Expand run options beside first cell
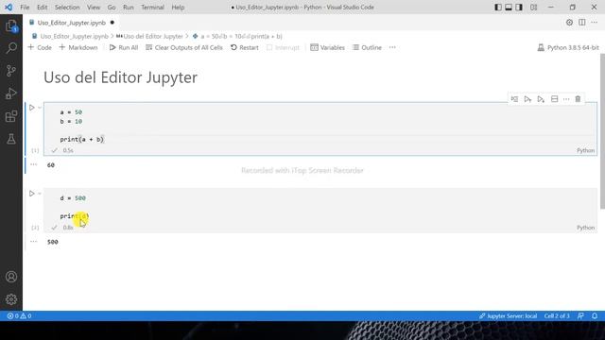This screenshot has width=605, height=340. point(40,108)
